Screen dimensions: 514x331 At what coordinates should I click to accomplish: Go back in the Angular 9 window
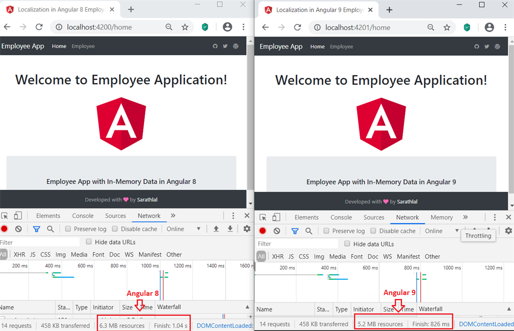(265, 27)
